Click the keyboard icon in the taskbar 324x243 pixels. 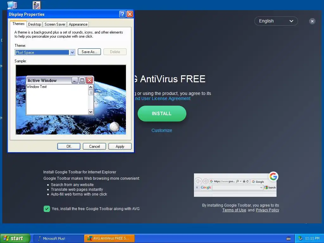(289, 239)
